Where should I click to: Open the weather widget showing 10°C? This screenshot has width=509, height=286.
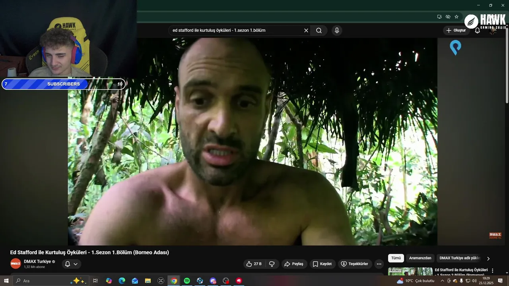point(416,281)
